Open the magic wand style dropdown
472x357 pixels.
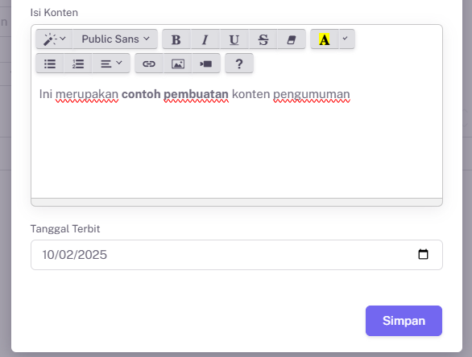coord(54,39)
